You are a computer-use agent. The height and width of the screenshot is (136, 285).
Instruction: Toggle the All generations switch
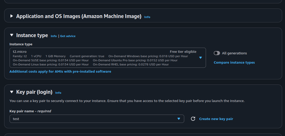pyautogui.click(x=217, y=53)
